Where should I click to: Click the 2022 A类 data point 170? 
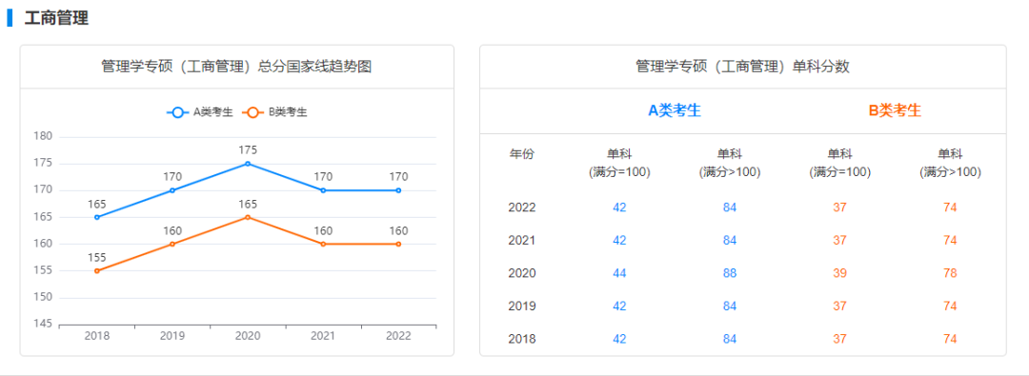(x=398, y=190)
